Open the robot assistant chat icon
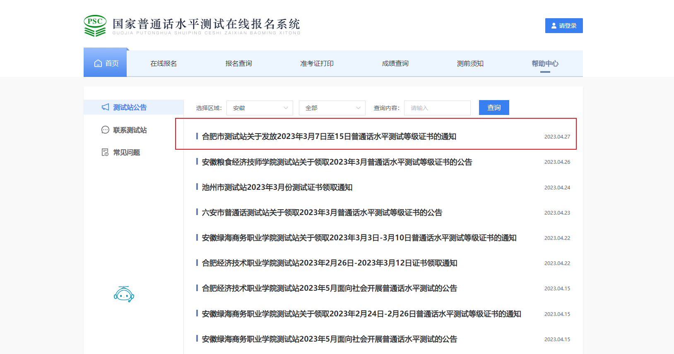The height and width of the screenshot is (354, 674). click(124, 294)
